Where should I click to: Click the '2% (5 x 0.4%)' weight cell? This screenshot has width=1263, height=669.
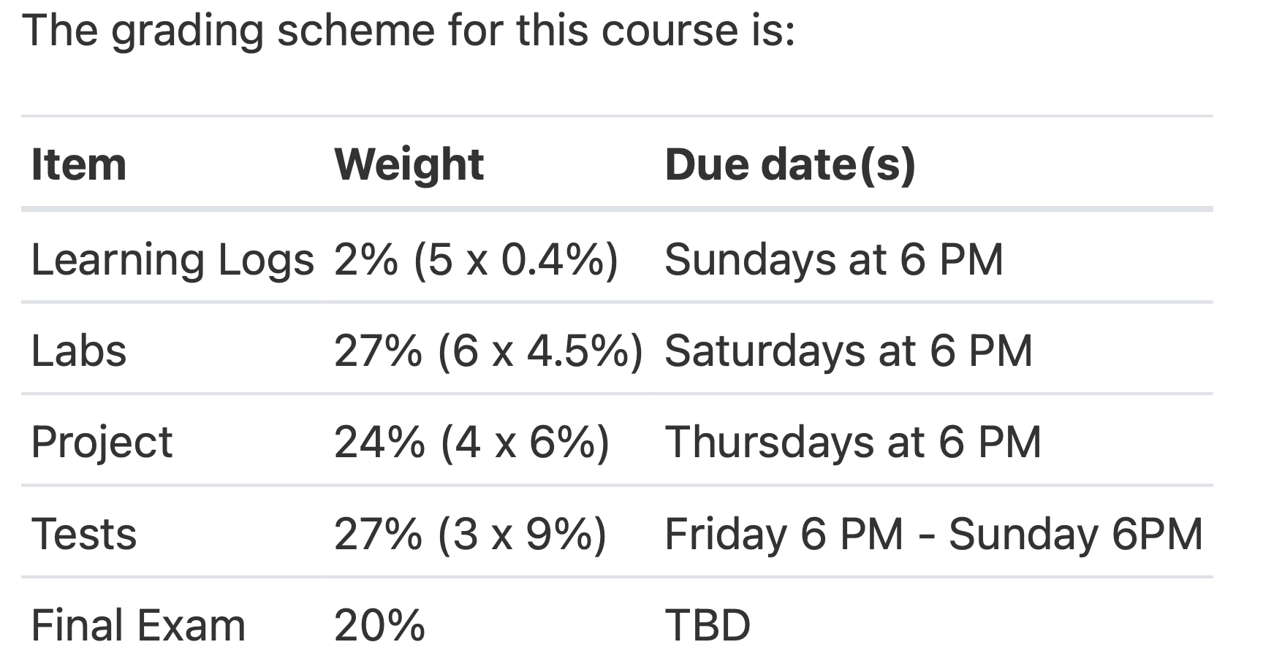point(477,260)
